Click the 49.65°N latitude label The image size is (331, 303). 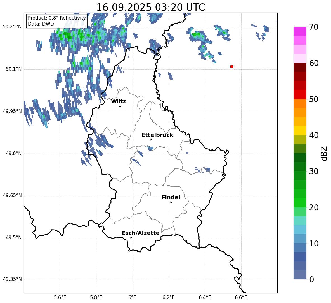click(12, 195)
